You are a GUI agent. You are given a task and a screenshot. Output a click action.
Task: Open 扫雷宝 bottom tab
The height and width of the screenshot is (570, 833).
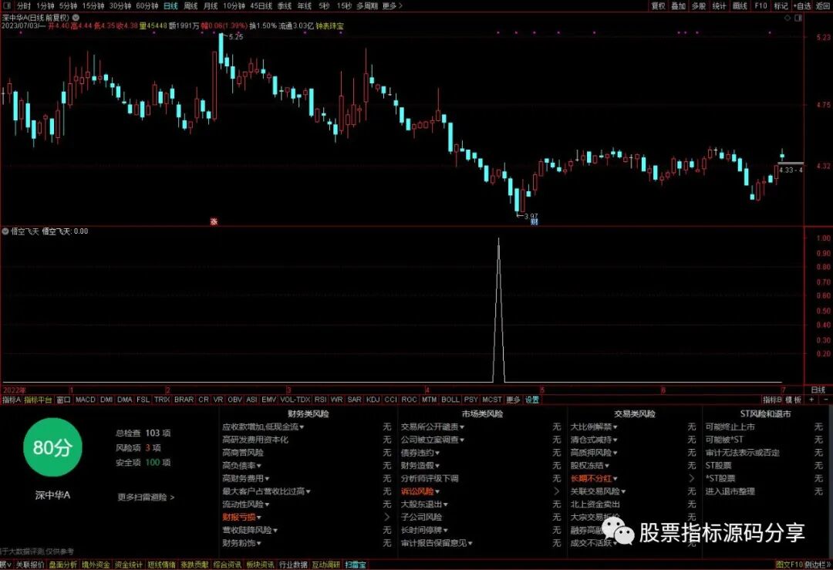tap(356, 565)
